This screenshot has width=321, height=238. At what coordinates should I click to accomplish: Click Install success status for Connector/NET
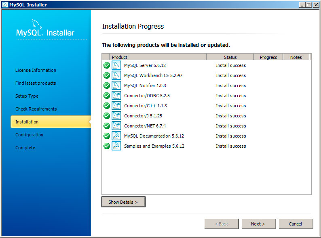(x=231, y=126)
